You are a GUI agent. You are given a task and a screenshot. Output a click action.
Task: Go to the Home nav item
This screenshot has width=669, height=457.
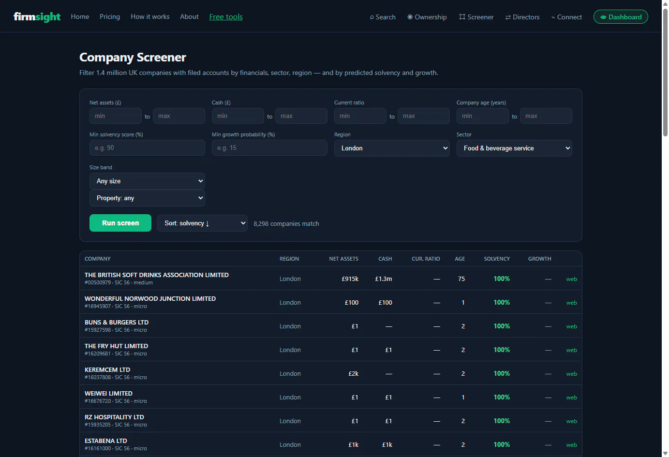click(x=80, y=16)
